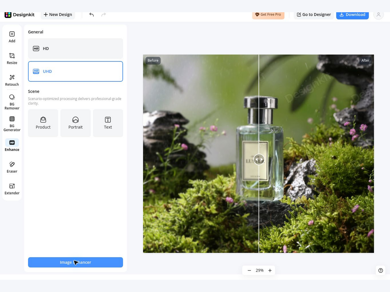Click the Image Enhancer button
390x292 pixels.
pos(75,262)
